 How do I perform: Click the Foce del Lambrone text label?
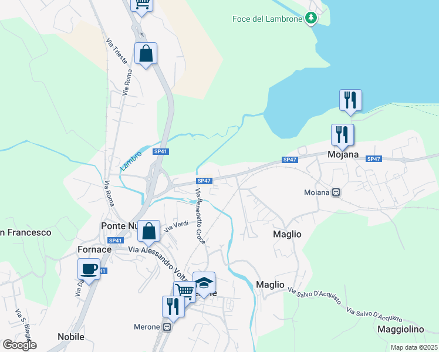pos(268,19)
